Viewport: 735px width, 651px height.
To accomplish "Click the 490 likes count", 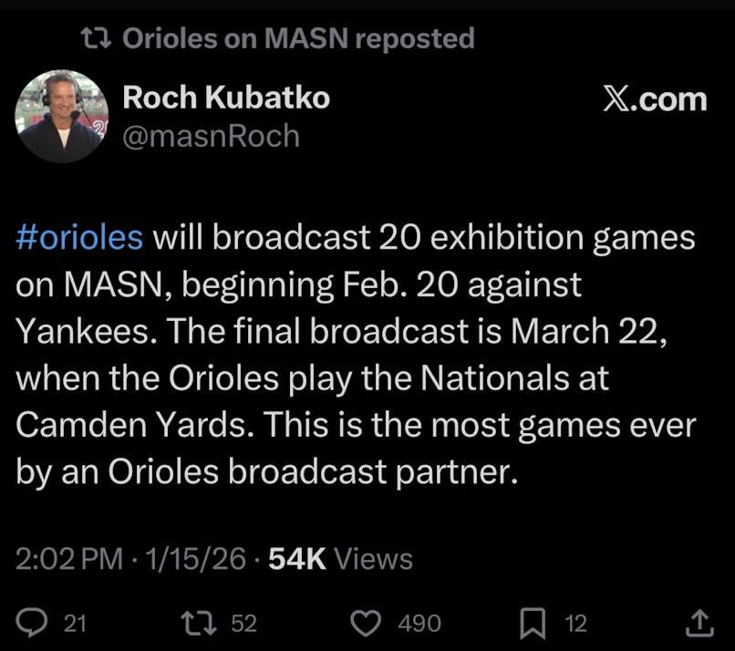I will (x=419, y=623).
